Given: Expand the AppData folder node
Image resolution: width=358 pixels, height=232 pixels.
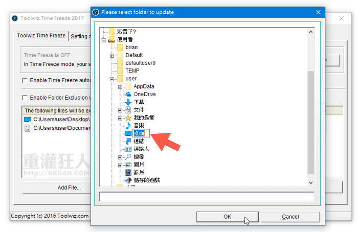Looking at the screenshot, I should click(x=120, y=87).
